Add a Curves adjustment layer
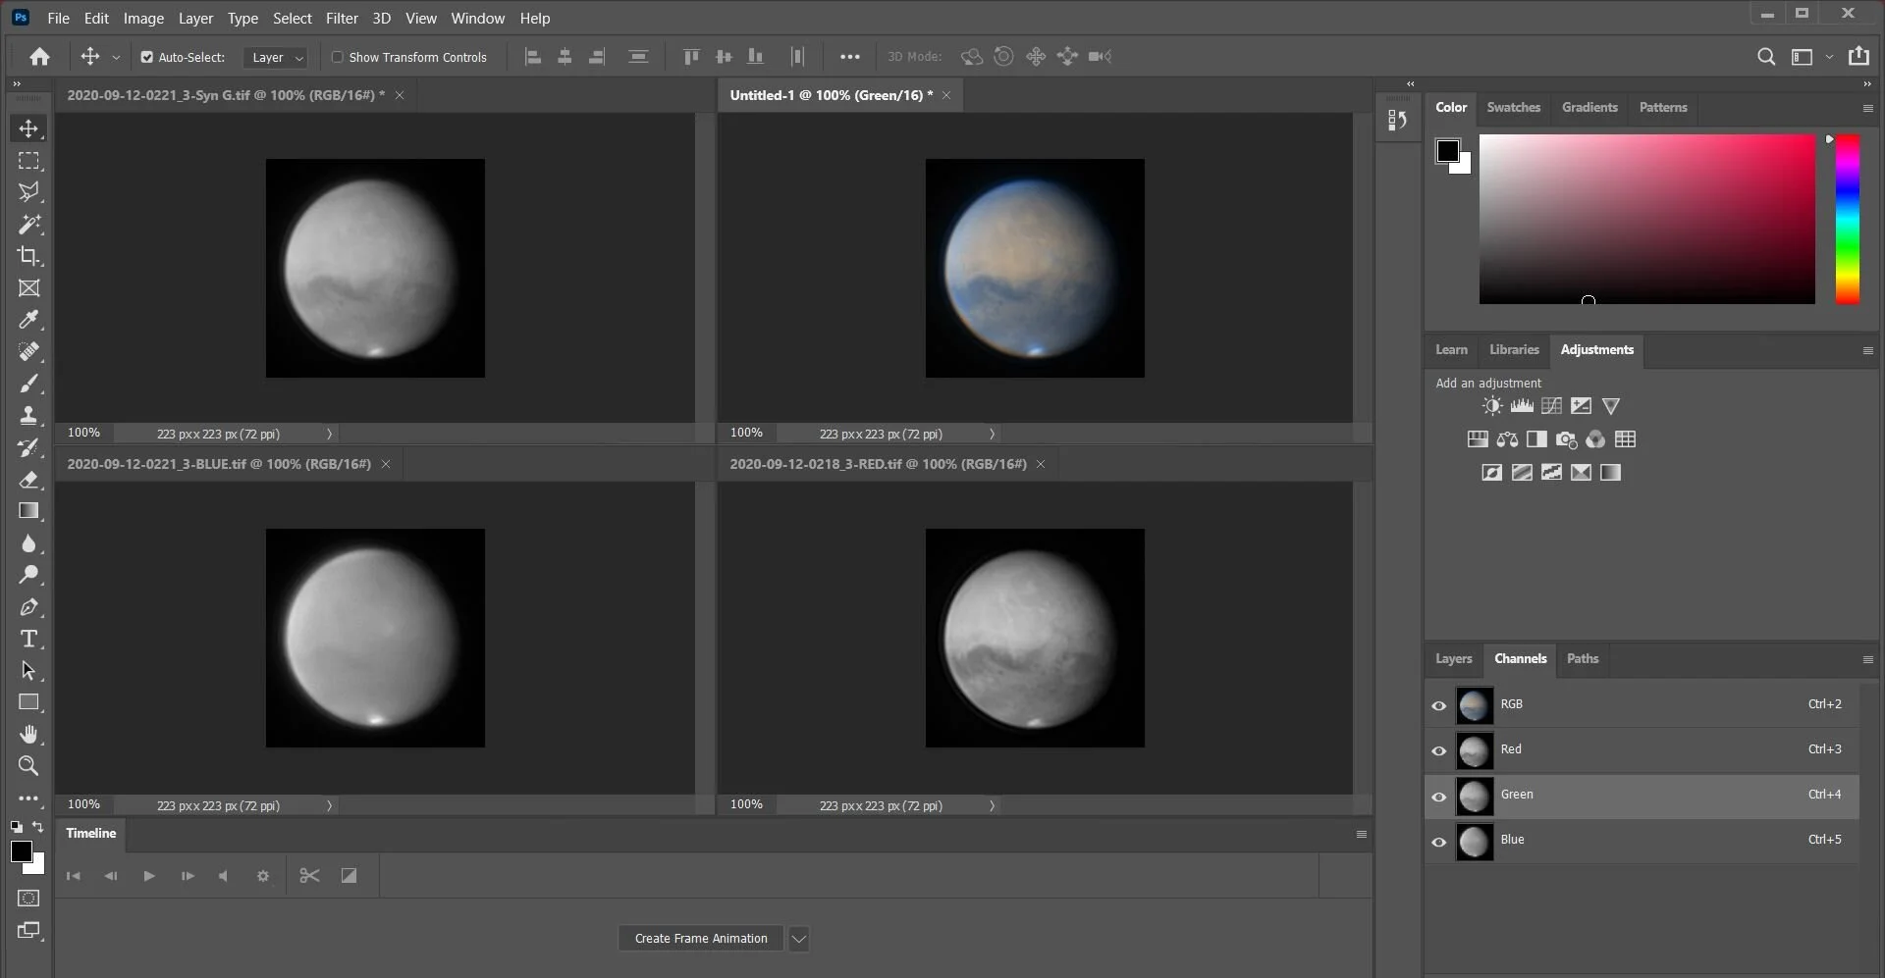The height and width of the screenshot is (978, 1885). pos(1552,405)
